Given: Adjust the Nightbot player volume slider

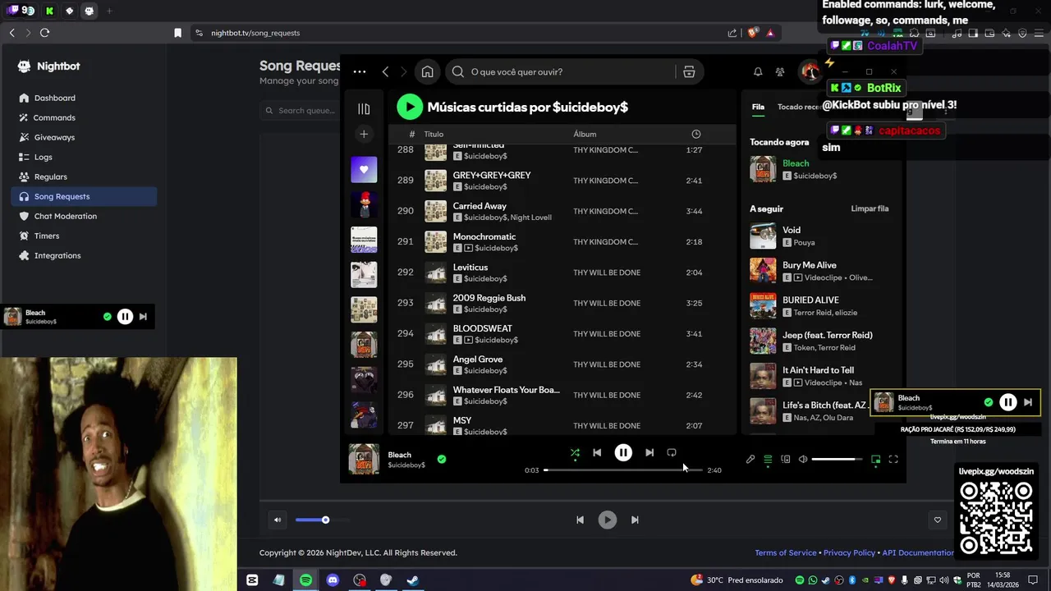Looking at the screenshot, I should point(322,520).
